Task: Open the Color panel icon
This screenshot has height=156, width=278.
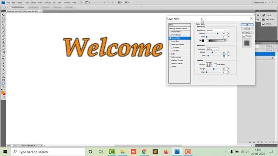Action: click(x=264, y=16)
